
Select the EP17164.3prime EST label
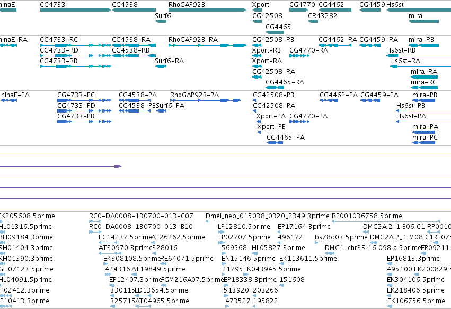click(304, 227)
